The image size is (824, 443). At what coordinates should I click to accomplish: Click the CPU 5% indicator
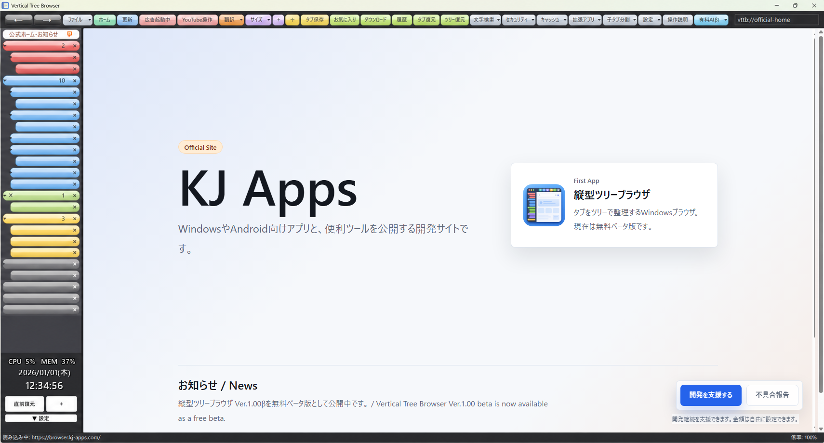pyautogui.click(x=22, y=362)
